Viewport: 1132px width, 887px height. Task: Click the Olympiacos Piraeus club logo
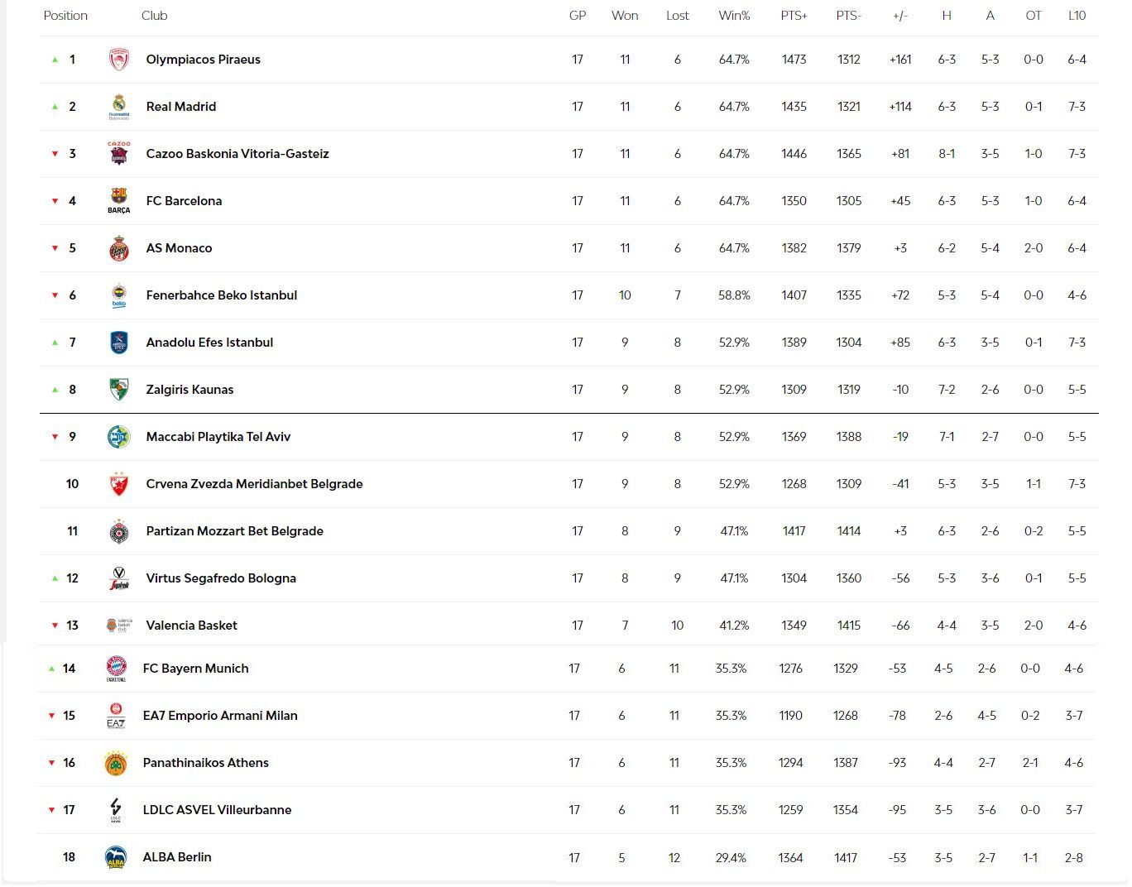point(119,60)
